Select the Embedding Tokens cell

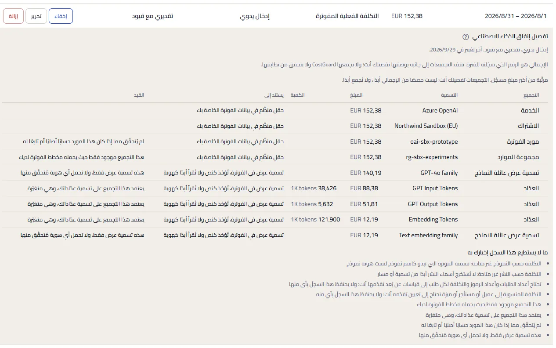(x=433, y=219)
